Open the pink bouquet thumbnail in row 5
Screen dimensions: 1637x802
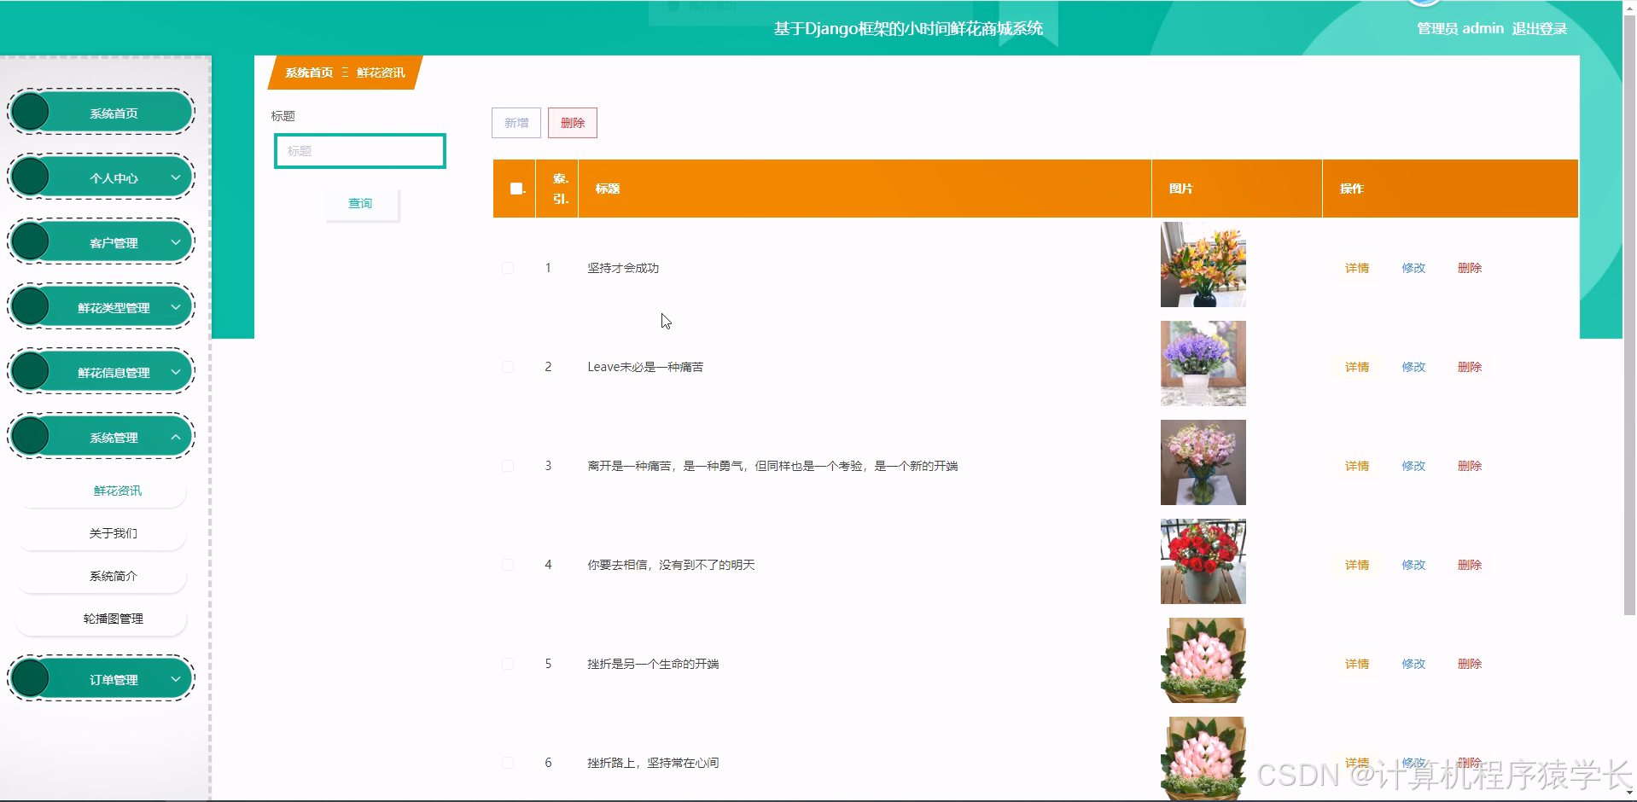click(1203, 660)
